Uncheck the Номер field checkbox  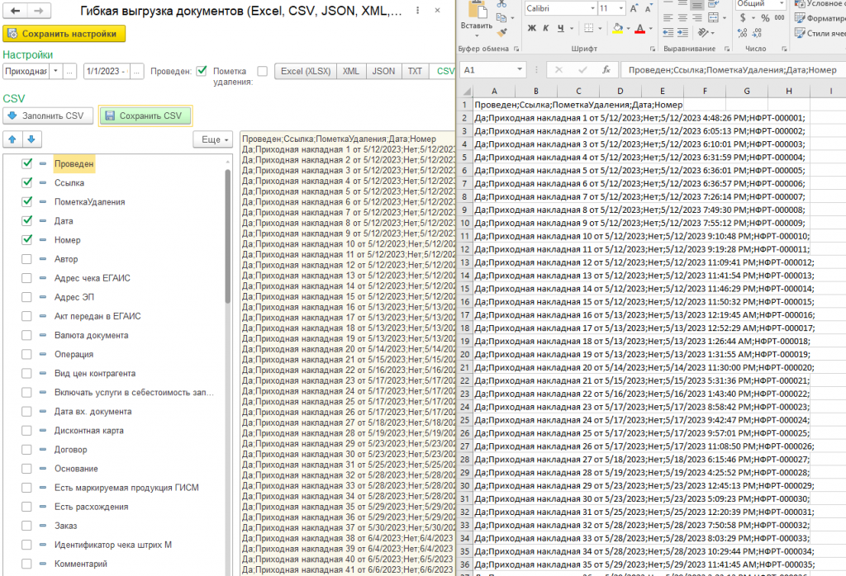point(26,240)
